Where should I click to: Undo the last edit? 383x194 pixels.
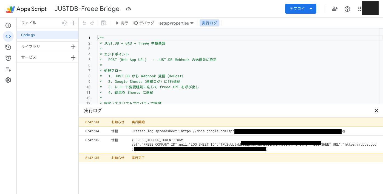84,23
